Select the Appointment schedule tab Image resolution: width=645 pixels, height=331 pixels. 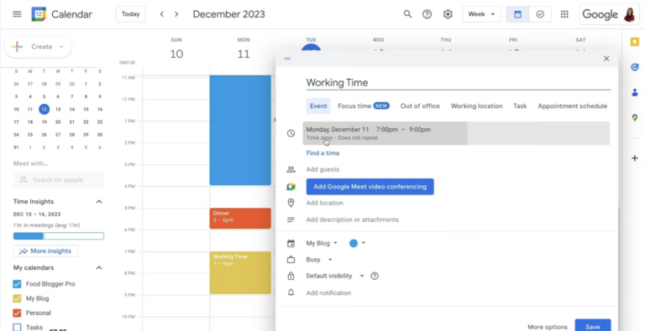tap(572, 106)
